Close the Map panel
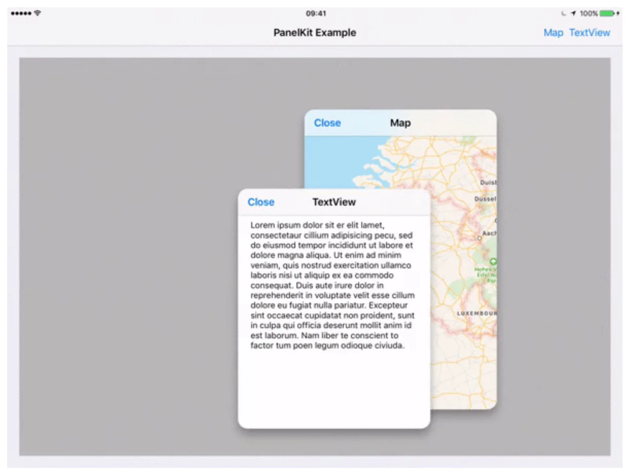 [327, 123]
